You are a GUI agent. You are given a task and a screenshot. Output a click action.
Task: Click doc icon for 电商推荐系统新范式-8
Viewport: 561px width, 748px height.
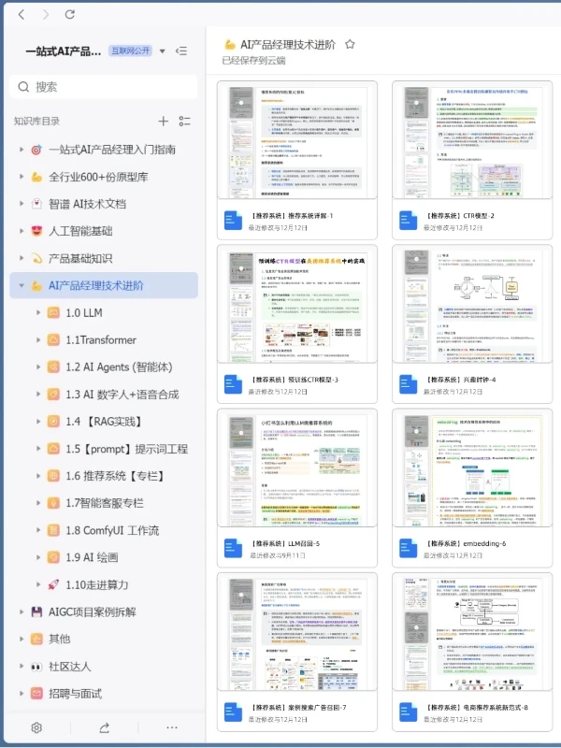click(x=409, y=712)
